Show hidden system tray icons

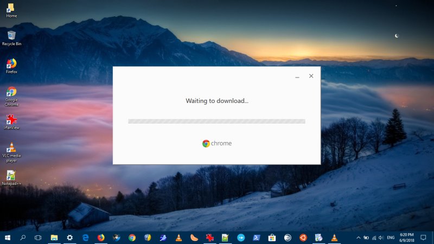coord(359,237)
